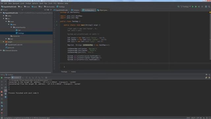Click run gutter icon beside main method
The image size is (211, 119).
57,25
